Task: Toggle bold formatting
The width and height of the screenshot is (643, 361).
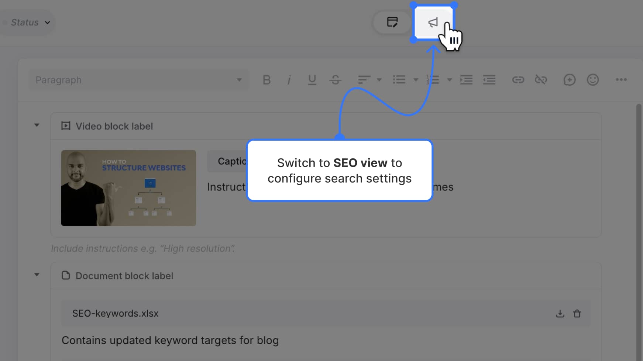Action: pos(267,80)
